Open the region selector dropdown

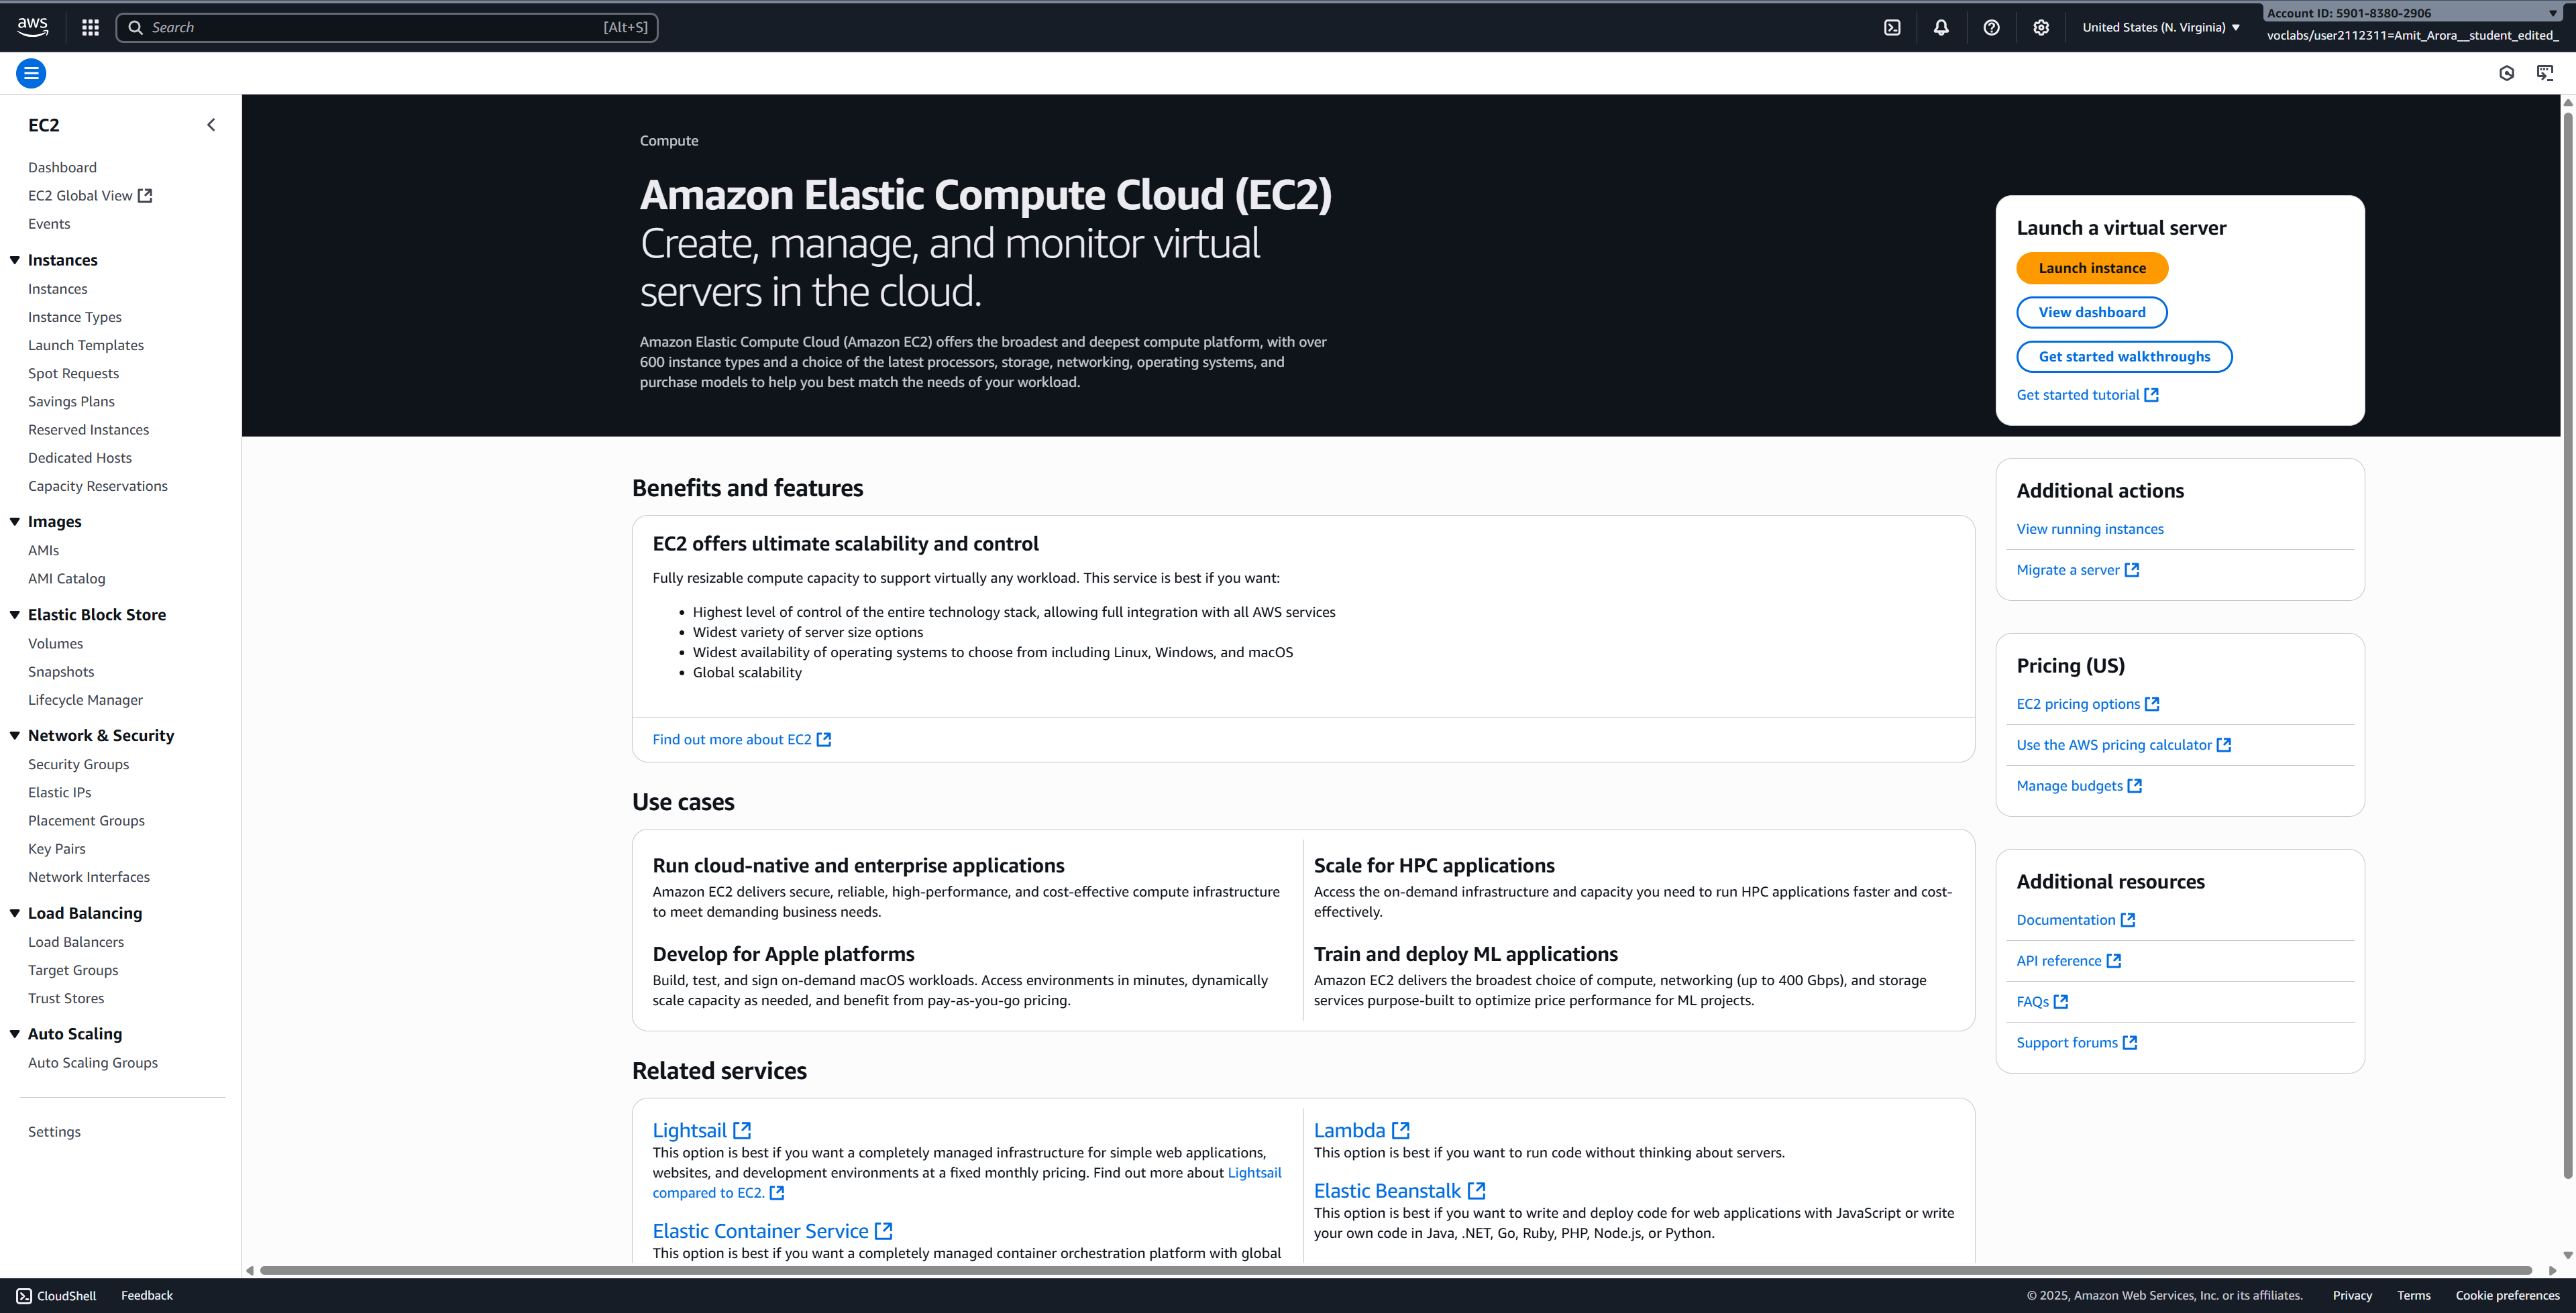coord(2160,28)
